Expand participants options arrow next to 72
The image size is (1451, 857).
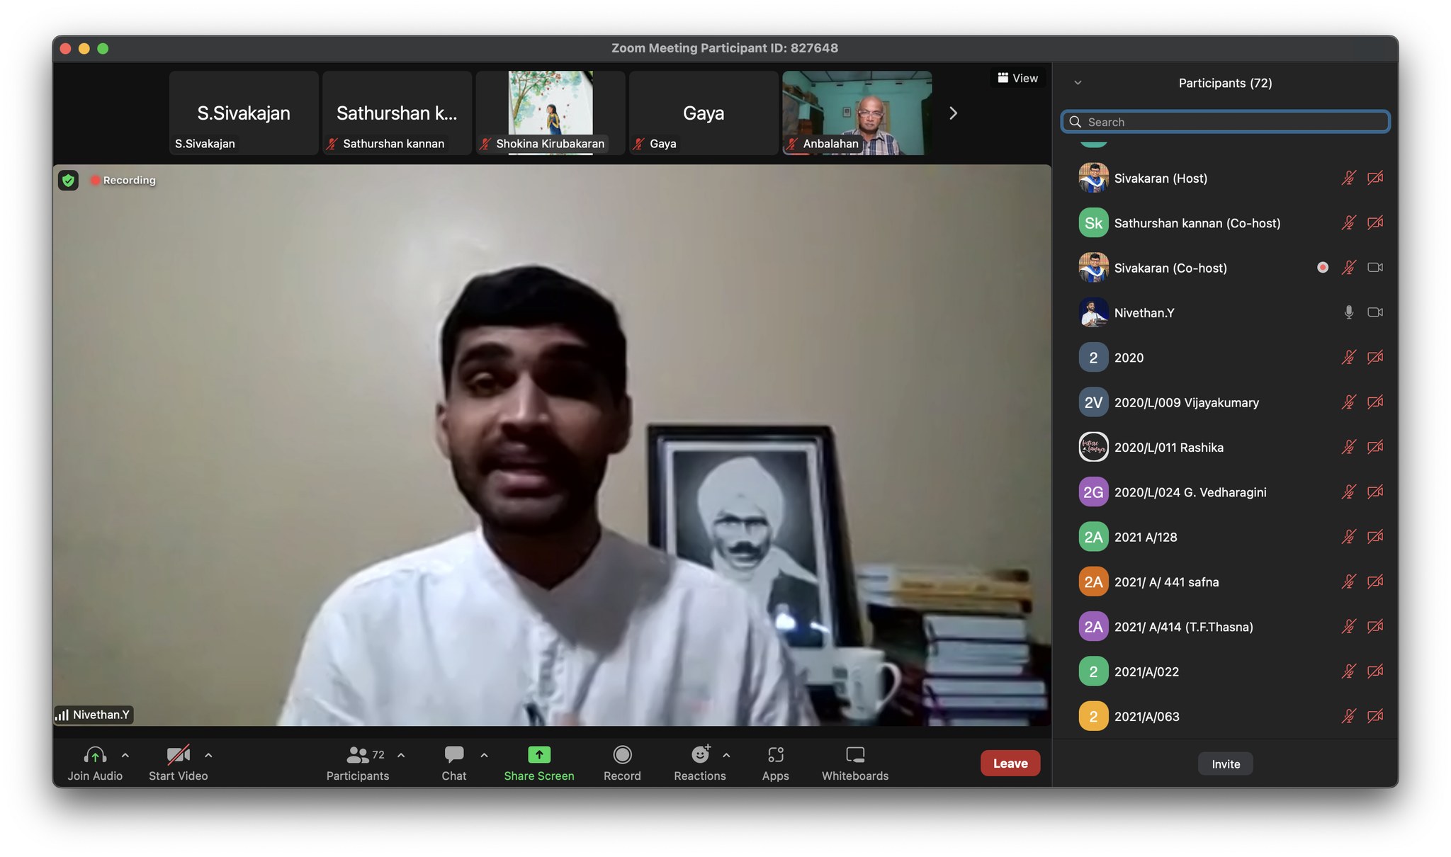(401, 756)
